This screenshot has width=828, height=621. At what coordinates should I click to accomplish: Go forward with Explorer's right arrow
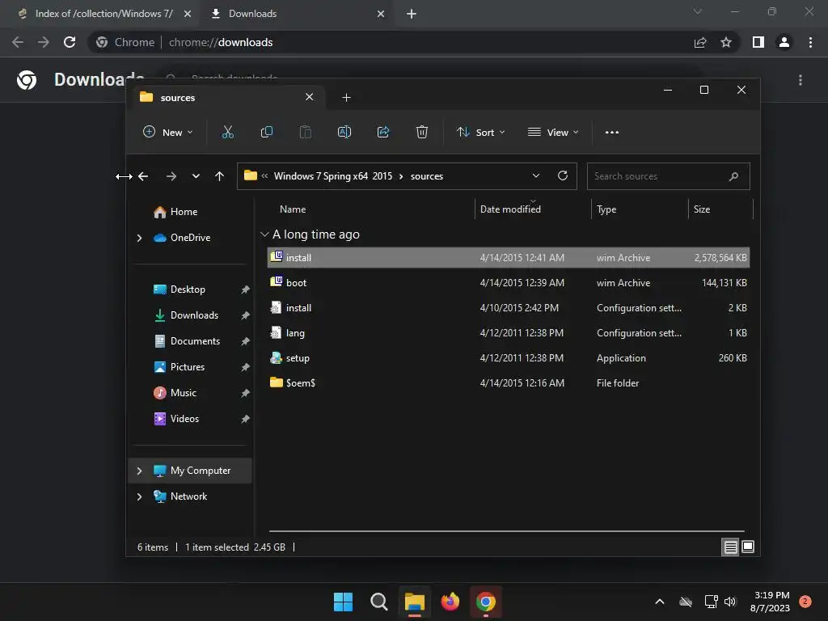(x=171, y=176)
